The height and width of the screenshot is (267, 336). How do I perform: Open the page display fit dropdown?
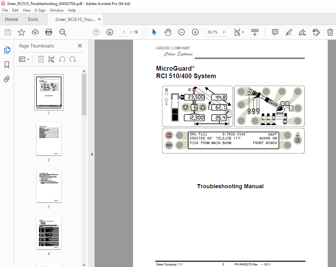click(x=239, y=32)
